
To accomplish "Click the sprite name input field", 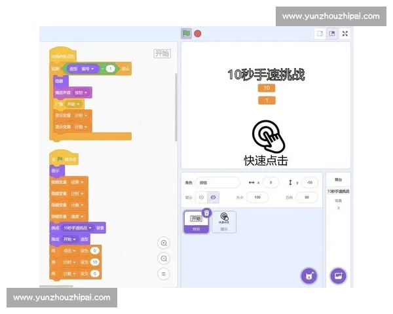I will [x=218, y=183].
